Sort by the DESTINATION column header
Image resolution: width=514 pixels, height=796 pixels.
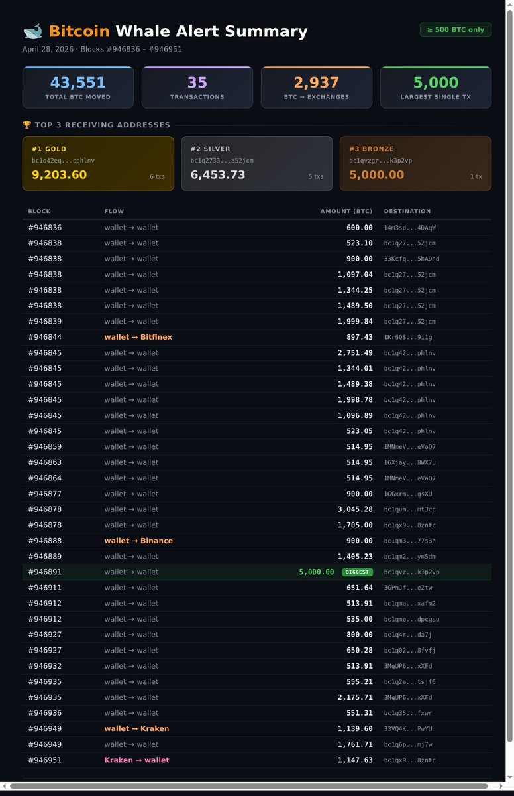[x=407, y=212]
